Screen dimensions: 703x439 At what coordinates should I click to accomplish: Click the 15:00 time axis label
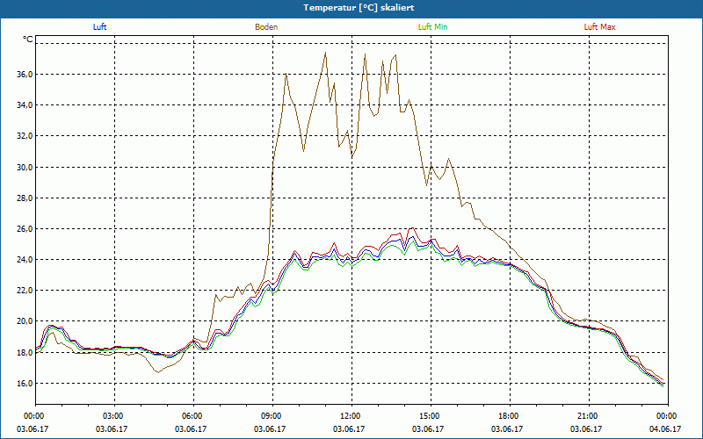tap(431, 416)
